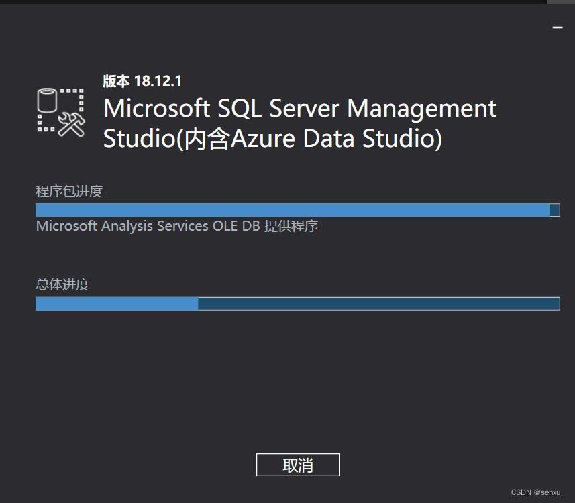
Task: Click the 版本 version label text
Action: pyautogui.click(x=116, y=81)
